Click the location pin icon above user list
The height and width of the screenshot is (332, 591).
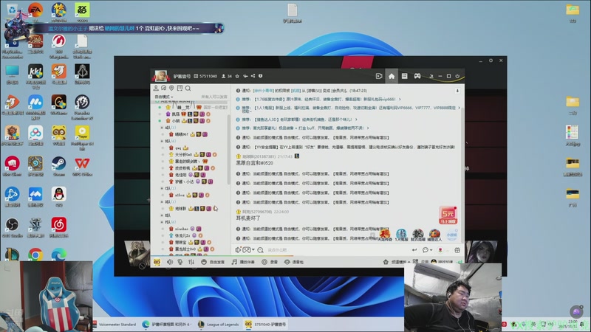click(x=171, y=88)
